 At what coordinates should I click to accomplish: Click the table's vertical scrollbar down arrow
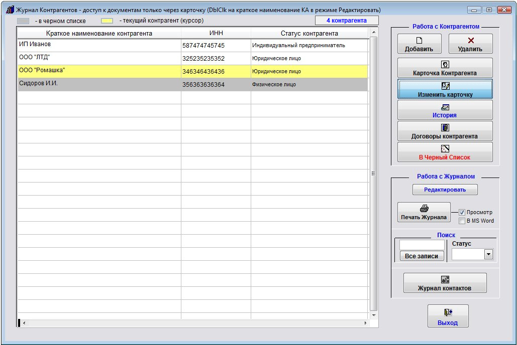click(373, 314)
